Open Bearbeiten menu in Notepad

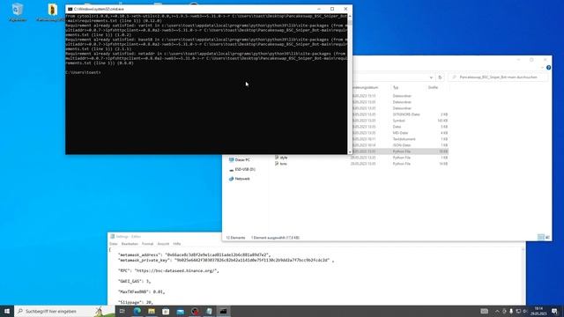click(x=130, y=244)
